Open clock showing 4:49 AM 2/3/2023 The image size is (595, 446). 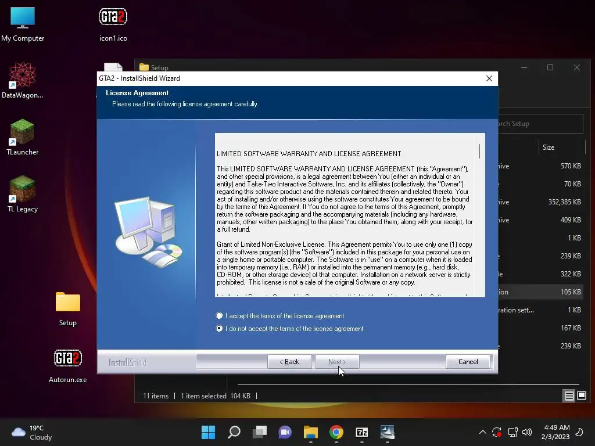(x=555, y=432)
